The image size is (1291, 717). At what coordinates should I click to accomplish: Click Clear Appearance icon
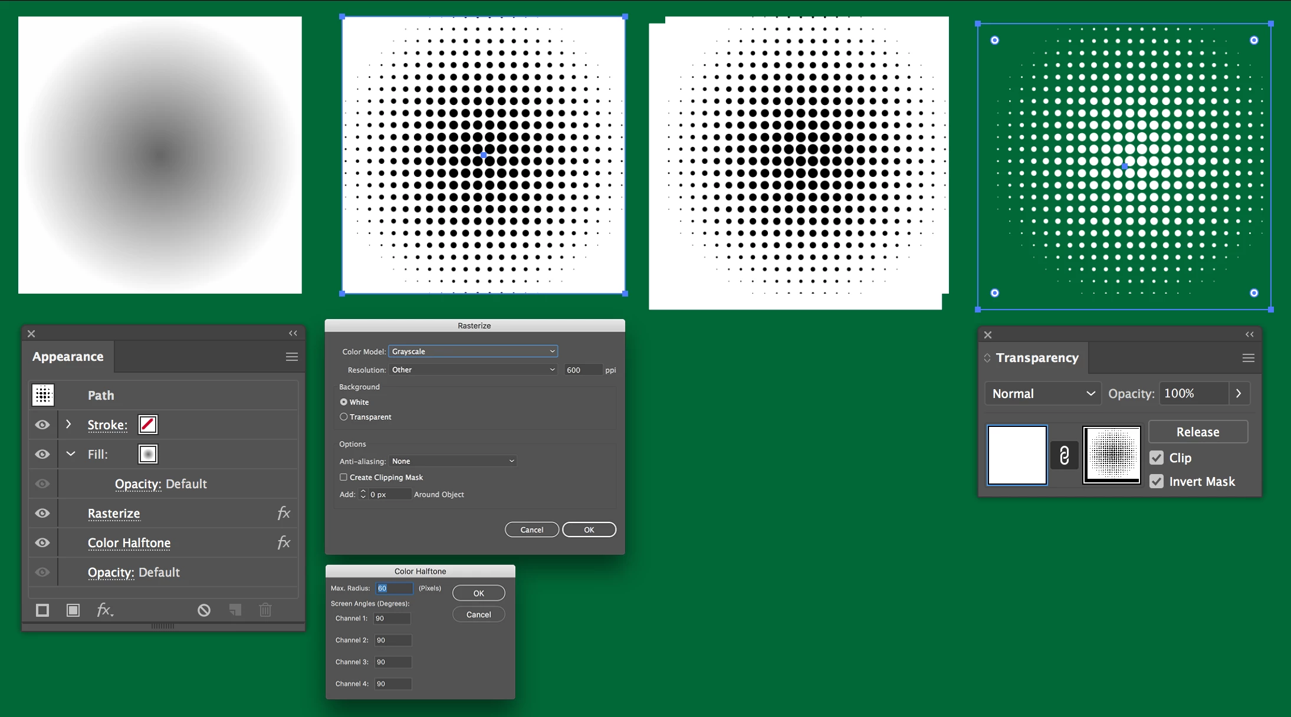point(204,610)
